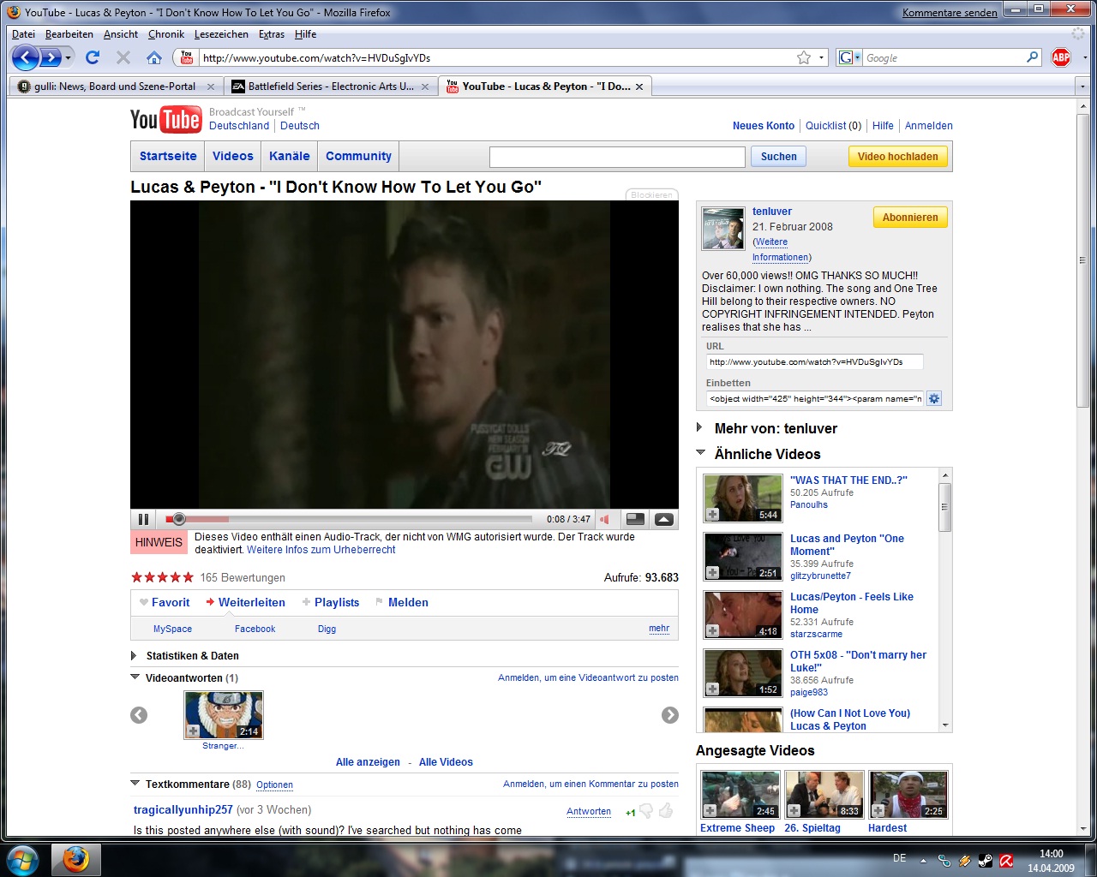Collapse the 'Videoantworten' section
This screenshot has width=1097, height=877.
coord(135,677)
